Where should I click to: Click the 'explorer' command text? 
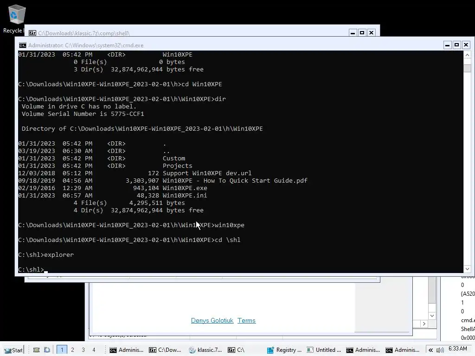pos(59,255)
